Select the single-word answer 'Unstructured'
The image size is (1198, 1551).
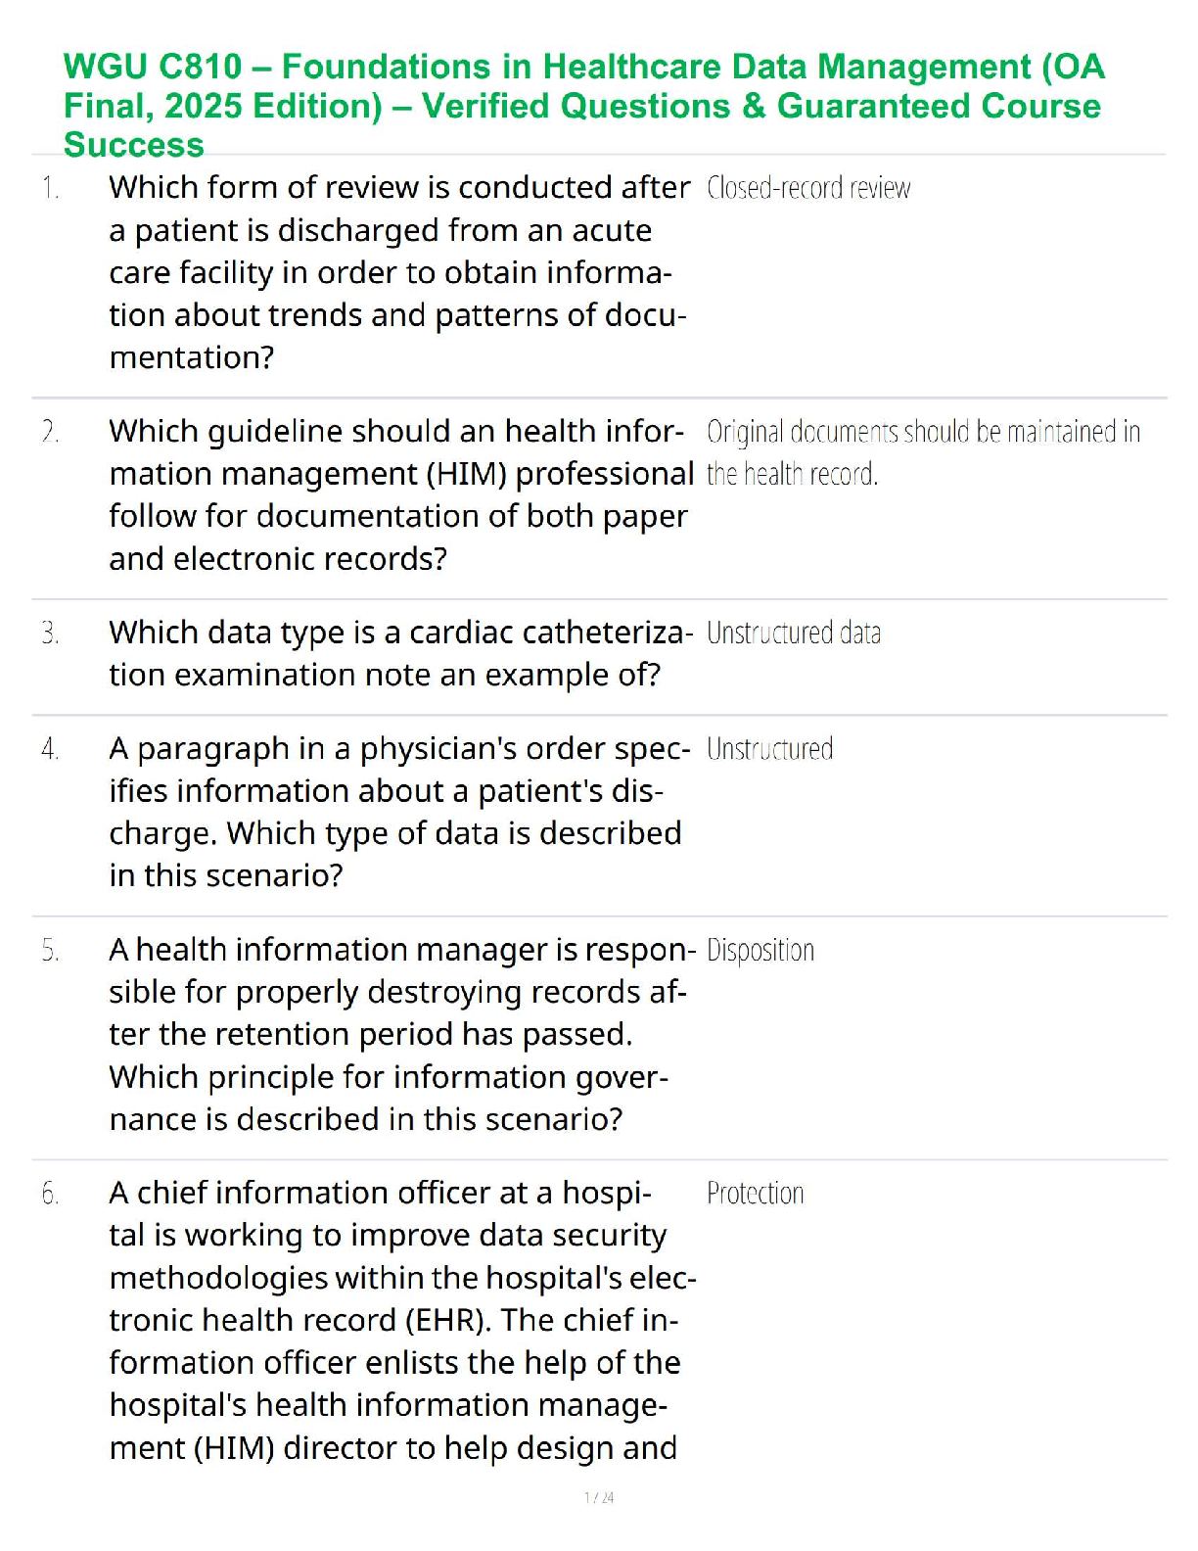[769, 748]
